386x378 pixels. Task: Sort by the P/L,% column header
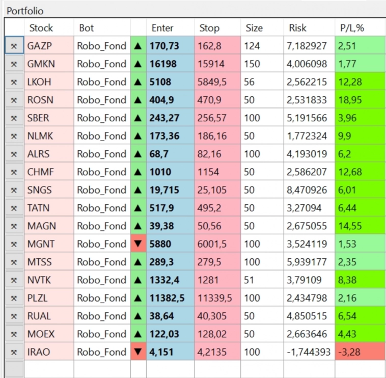pyautogui.click(x=352, y=28)
